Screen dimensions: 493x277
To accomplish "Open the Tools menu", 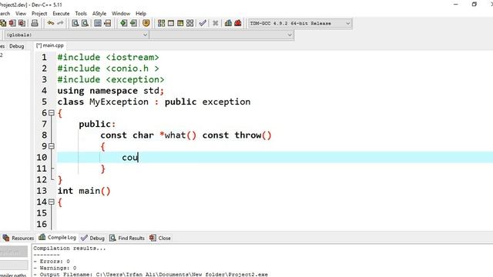I will pos(81,14).
